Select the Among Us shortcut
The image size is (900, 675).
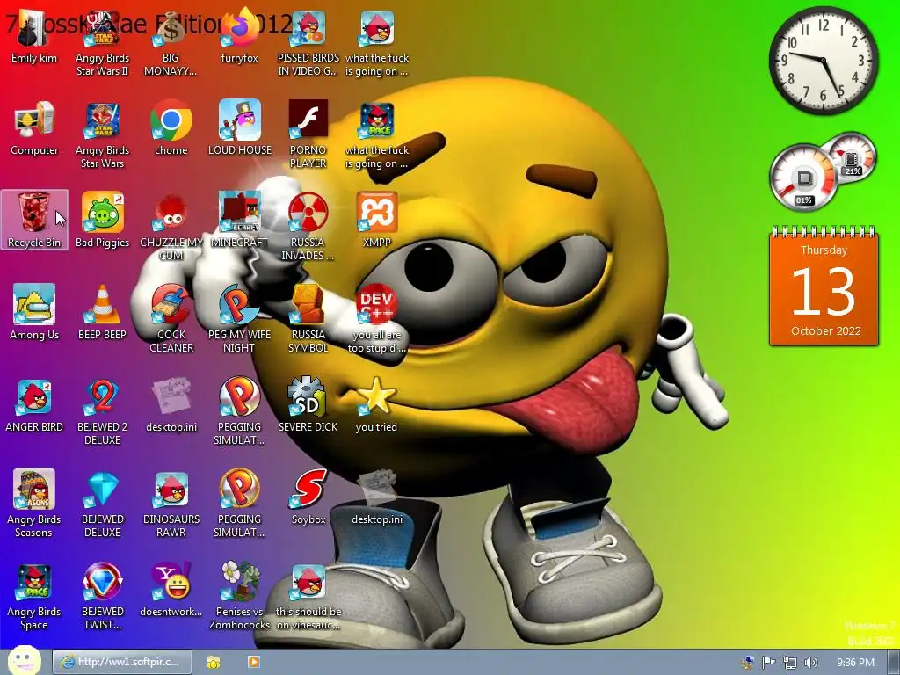click(x=34, y=312)
